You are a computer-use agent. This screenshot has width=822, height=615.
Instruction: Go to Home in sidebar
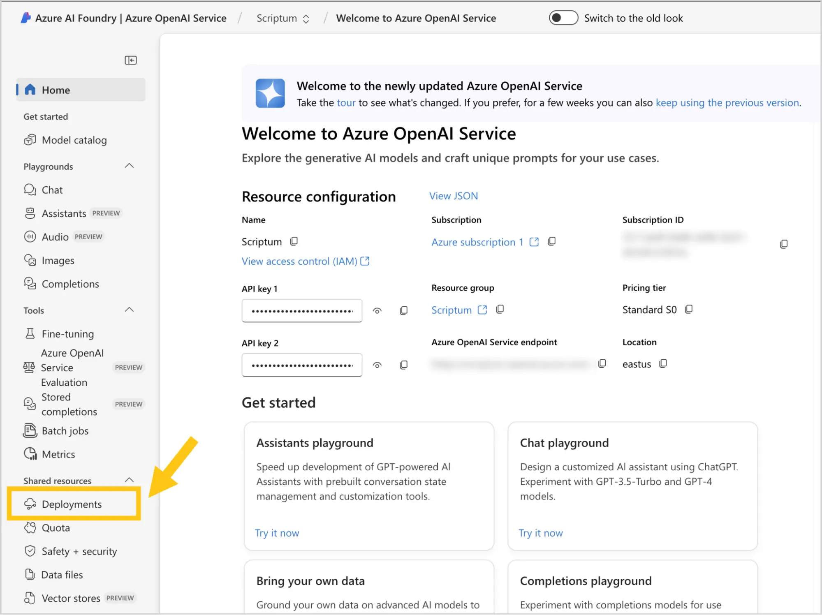[x=81, y=90]
